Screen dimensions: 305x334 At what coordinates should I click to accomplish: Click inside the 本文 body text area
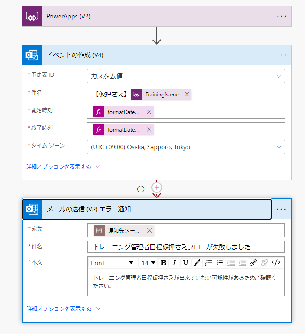186,282
